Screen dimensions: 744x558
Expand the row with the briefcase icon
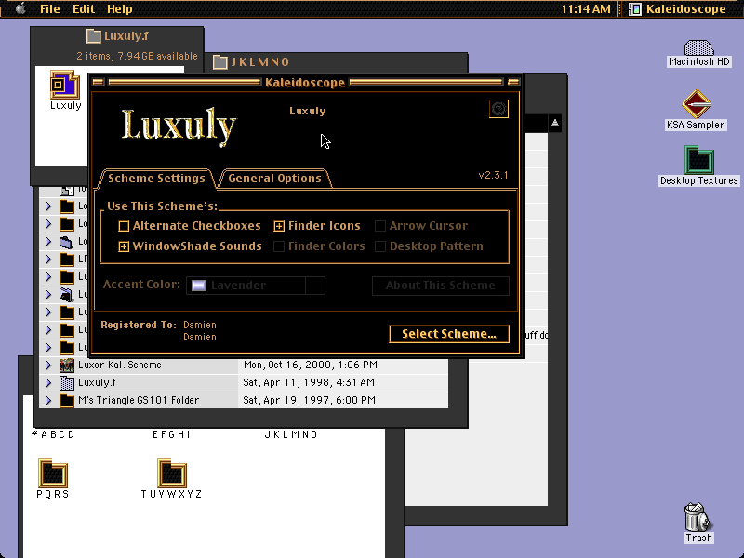[48, 242]
